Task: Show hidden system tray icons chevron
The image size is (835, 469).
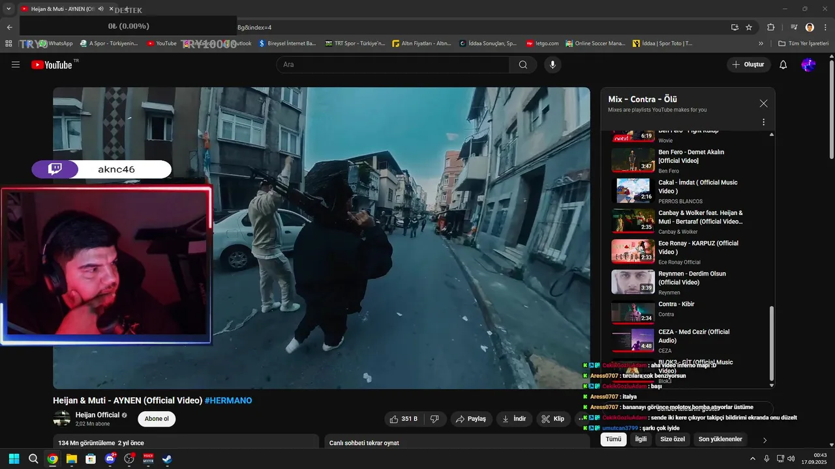Action: pos(753,459)
